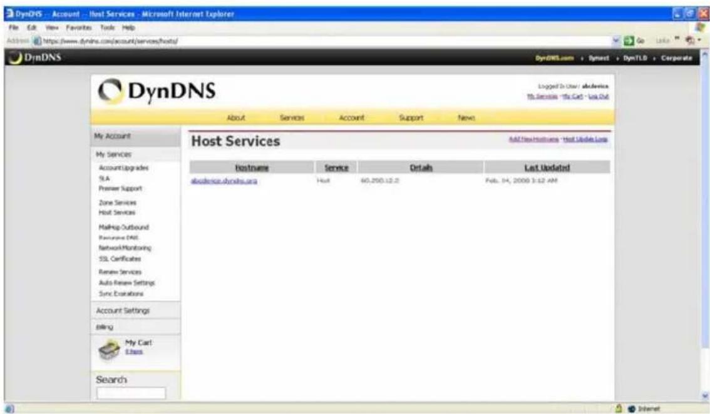Open the Edit menu

[31, 28]
